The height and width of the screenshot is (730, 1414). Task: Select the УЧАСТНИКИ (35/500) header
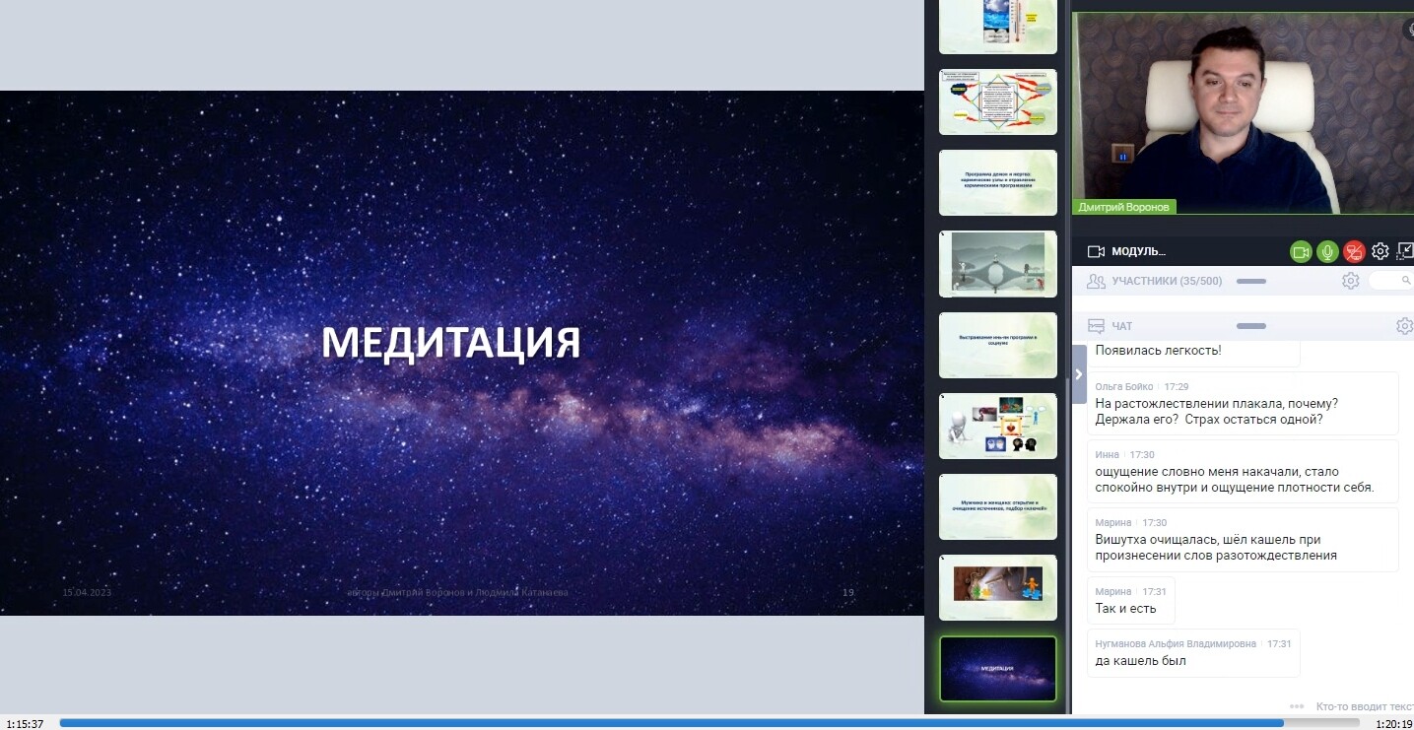[x=1167, y=282]
